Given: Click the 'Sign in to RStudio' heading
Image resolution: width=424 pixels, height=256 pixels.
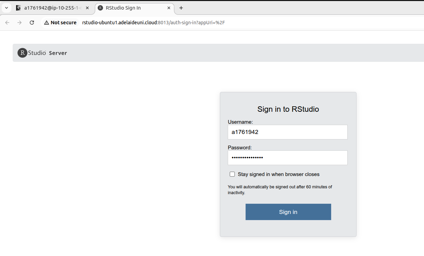Looking at the screenshot, I should tap(288, 109).
